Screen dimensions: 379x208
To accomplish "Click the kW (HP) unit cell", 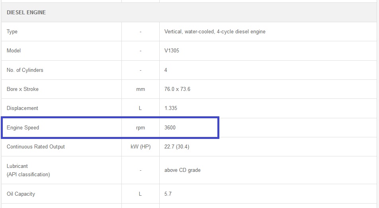I will point(141,146).
